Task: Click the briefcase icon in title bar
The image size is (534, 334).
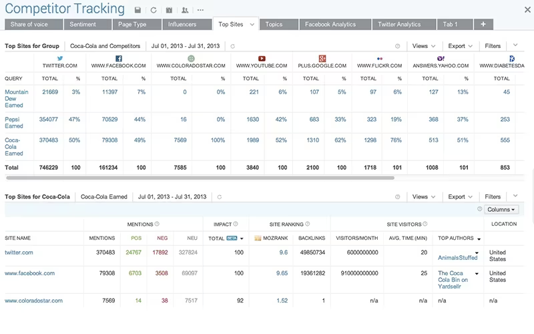Action: (x=169, y=10)
